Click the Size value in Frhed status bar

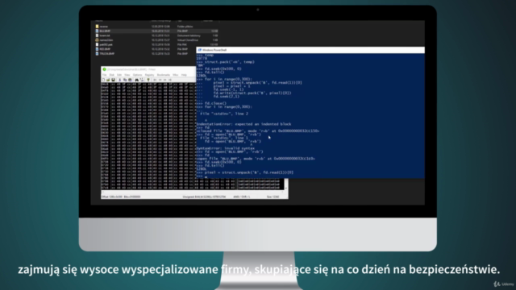point(273,197)
